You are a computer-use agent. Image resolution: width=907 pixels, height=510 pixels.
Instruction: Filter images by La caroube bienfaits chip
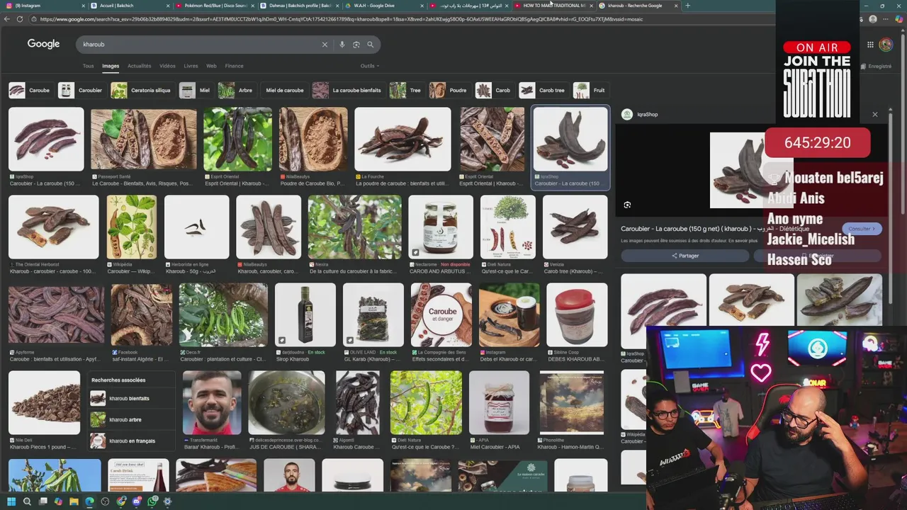click(x=348, y=91)
